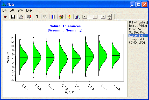Image resolution: width=149 pixels, height=100 pixels.
Task: Click the magnifier zoom icon
Action: [45, 17]
